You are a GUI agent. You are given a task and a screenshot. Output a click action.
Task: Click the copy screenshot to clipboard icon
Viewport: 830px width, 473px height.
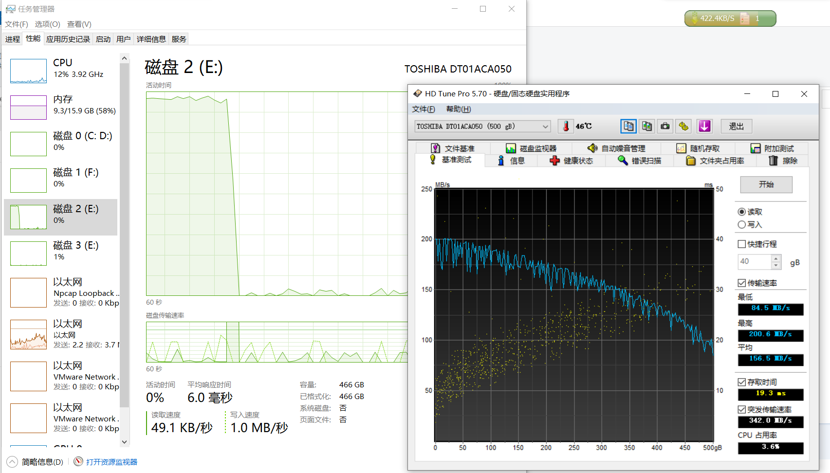click(647, 127)
